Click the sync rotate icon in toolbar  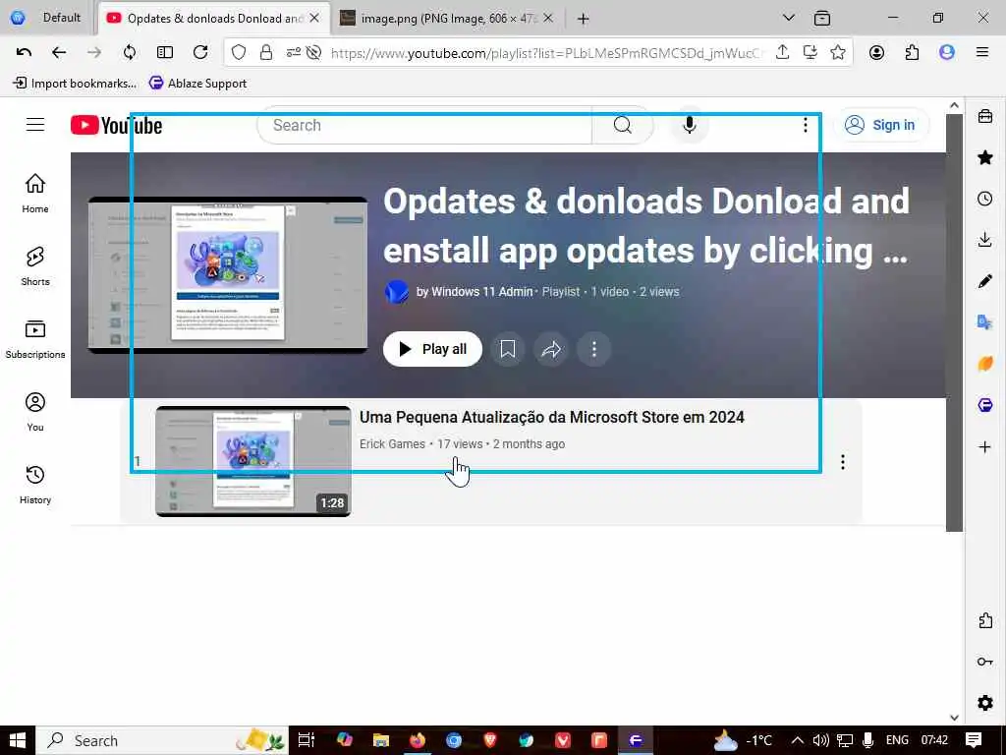[x=130, y=53]
